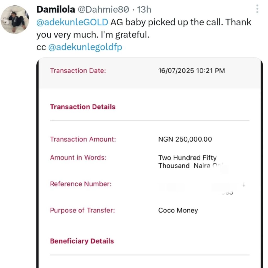The image size is (268, 268).
Task: Click the Transaction Details heading
Action: click(83, 107)
